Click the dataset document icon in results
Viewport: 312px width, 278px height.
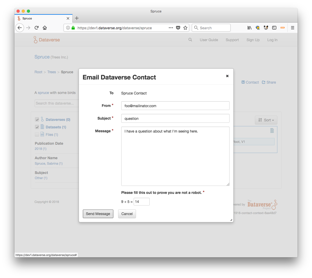coord(272,130)
